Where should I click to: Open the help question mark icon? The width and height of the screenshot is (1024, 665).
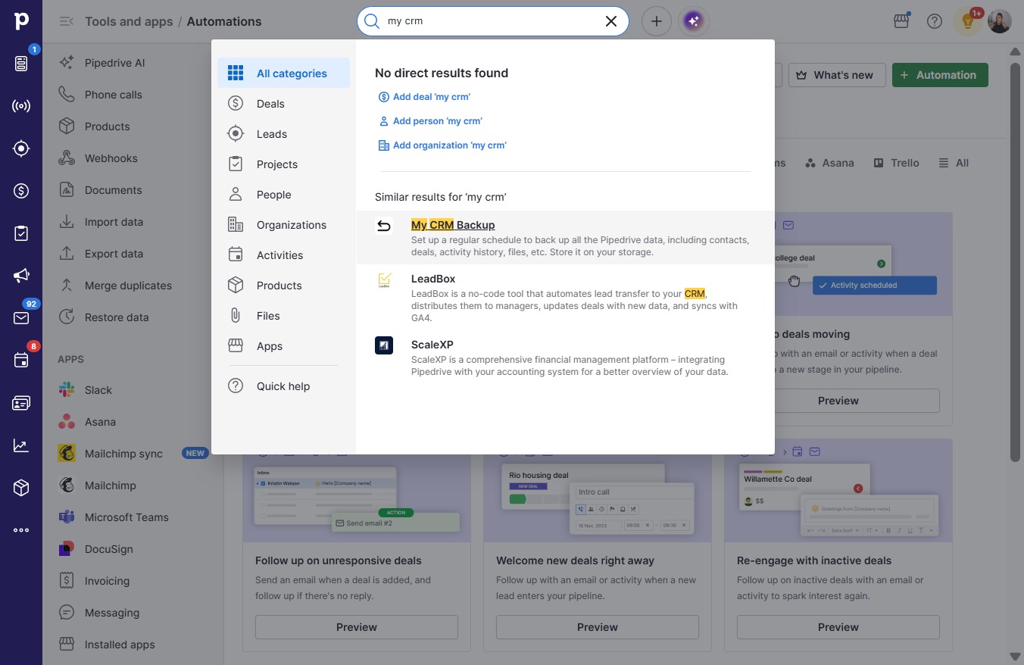[935, 21]
